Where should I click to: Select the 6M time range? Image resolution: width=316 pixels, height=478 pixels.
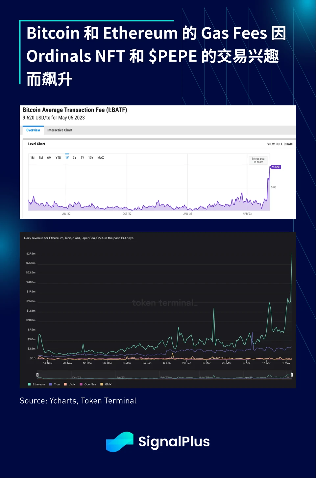tap(49, 158)
